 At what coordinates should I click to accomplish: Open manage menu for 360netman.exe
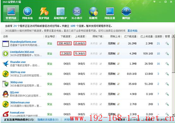pos(167,104)
